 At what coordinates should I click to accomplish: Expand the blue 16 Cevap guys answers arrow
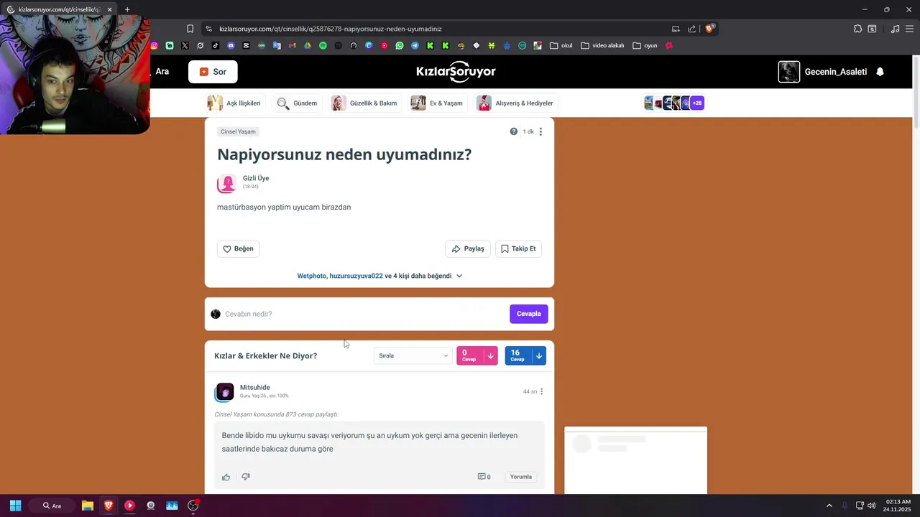(x=538, y=355)
